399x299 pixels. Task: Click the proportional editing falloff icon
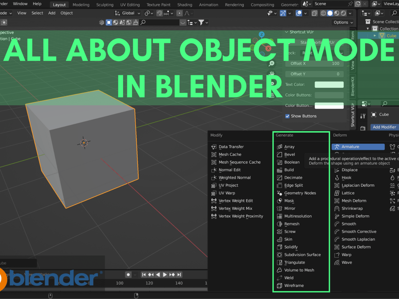[187, 13]
